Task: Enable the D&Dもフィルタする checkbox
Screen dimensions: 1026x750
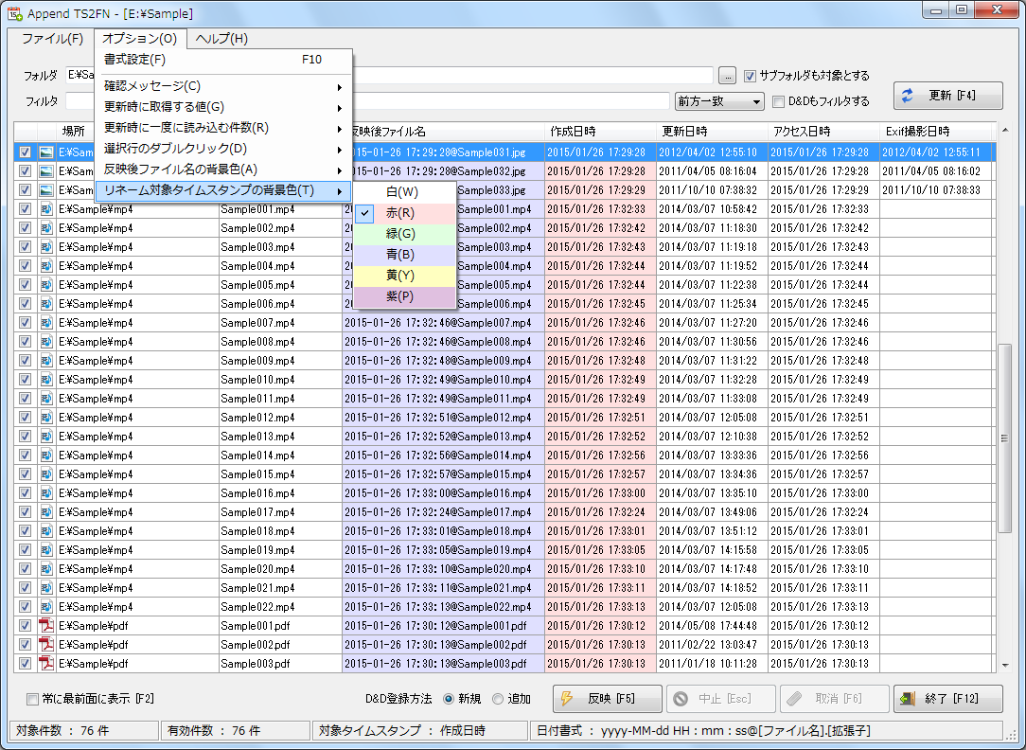Action: pos(778,101)
